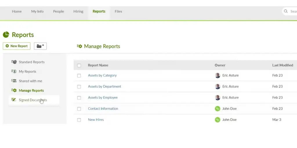Toggle the select-all checkbox in table header
The height and width of the screenshot is (148, 297).
[x=79, y=66]
